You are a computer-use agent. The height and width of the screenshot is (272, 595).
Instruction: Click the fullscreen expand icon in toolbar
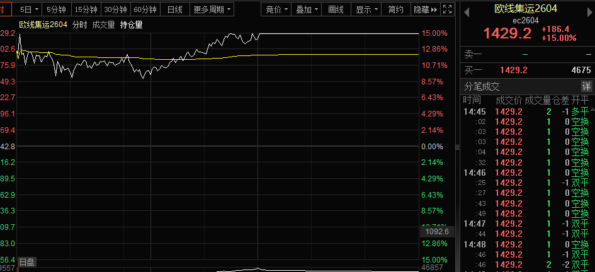(448, 9)
